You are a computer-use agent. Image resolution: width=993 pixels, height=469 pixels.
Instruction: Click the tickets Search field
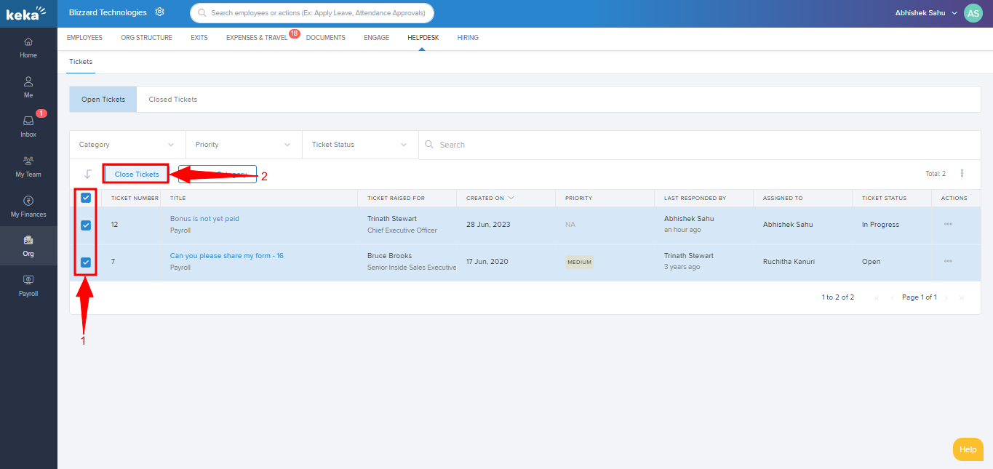[698, 145]
